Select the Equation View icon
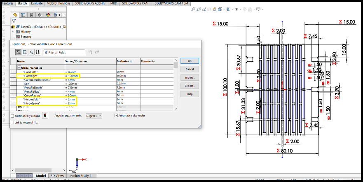This screenshot has height=182, width=363. 18,52
